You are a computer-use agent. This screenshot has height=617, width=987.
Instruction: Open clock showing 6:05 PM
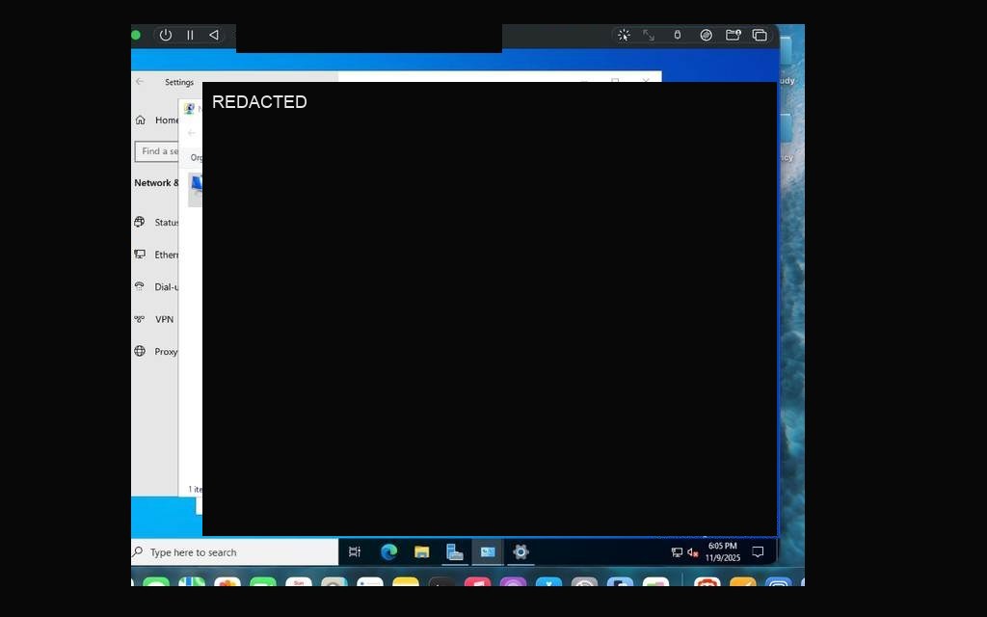tap(723, 551)
